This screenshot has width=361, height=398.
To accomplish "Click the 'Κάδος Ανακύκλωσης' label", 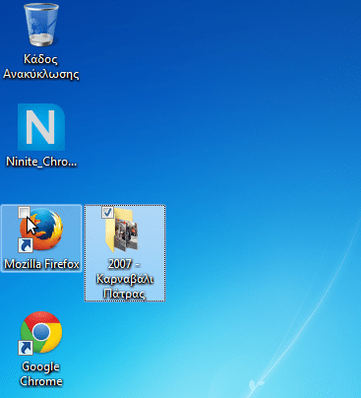I will pos(41,66).
